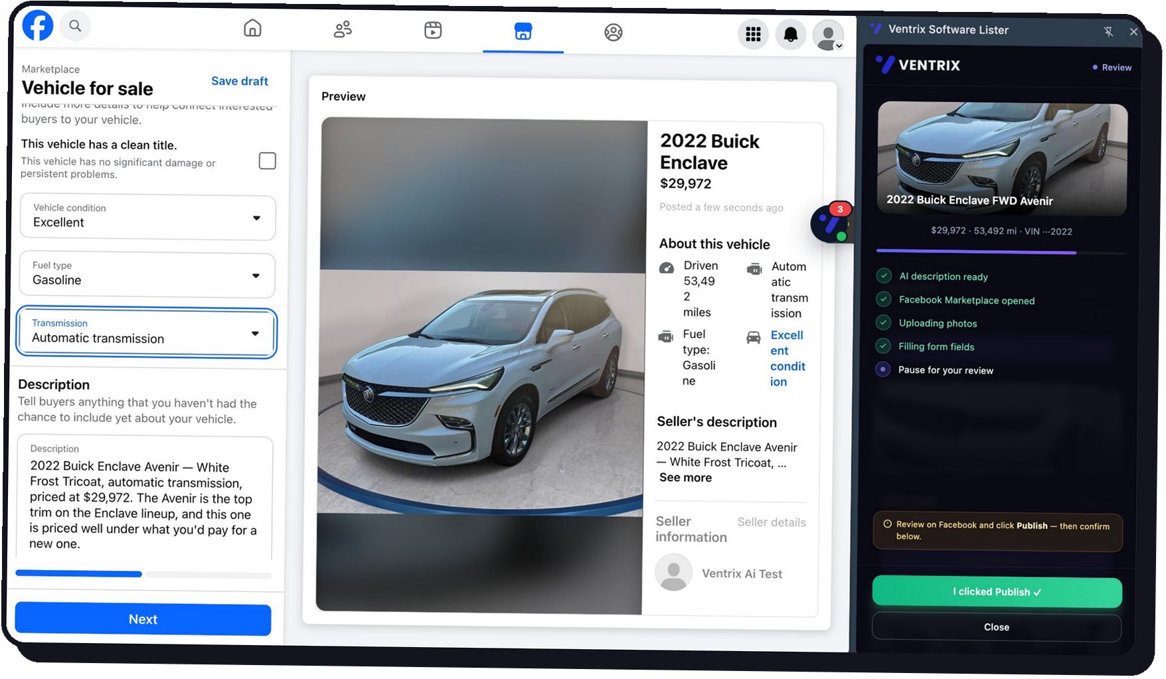1166x679 pixels.
Task: Click 'Posted a few seconds ago' text
Action: (x=721, y=208)
